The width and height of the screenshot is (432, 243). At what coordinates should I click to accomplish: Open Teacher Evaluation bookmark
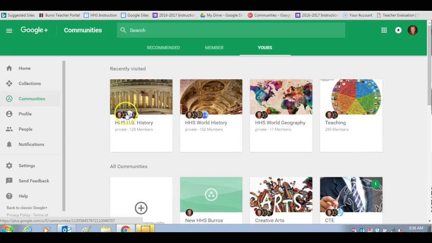[x=398, y=15]
